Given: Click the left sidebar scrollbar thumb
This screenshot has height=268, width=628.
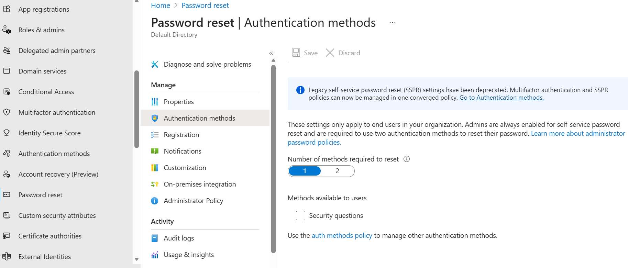Looking at the screenshot, I should tap(136, 109).
